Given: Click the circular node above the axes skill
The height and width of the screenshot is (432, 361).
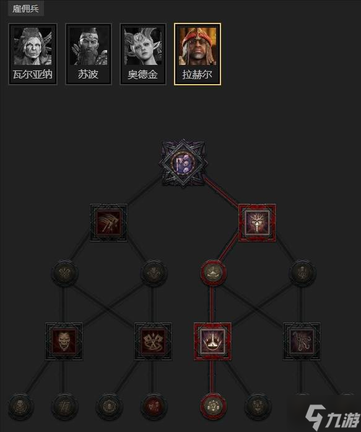Looking at the screenshot, I should pyautogui.click(x=154, y=273).
